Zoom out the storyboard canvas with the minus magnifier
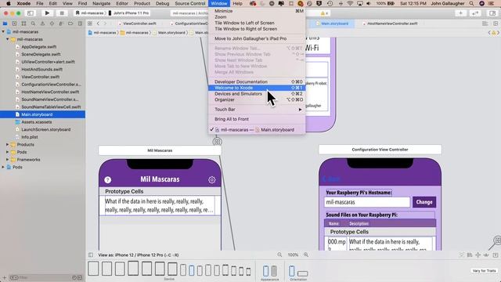Viewport: 501px width, 282px height. [x=279, y=255]
